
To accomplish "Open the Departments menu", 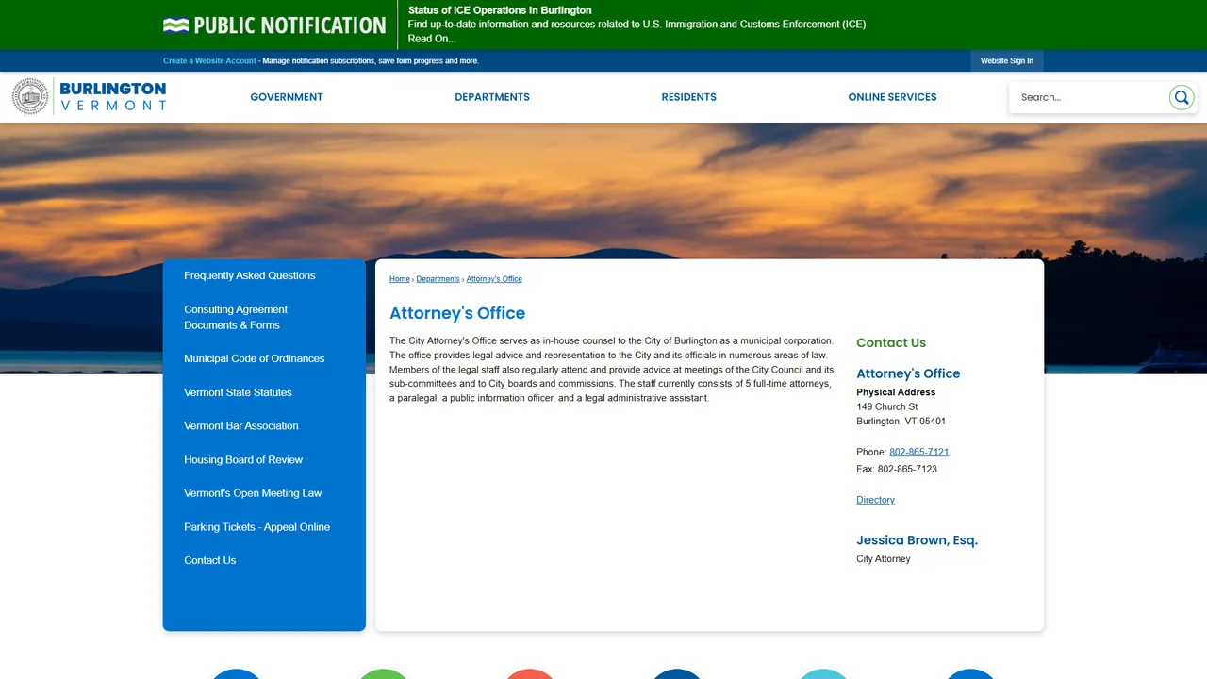I will coord(492,97).
